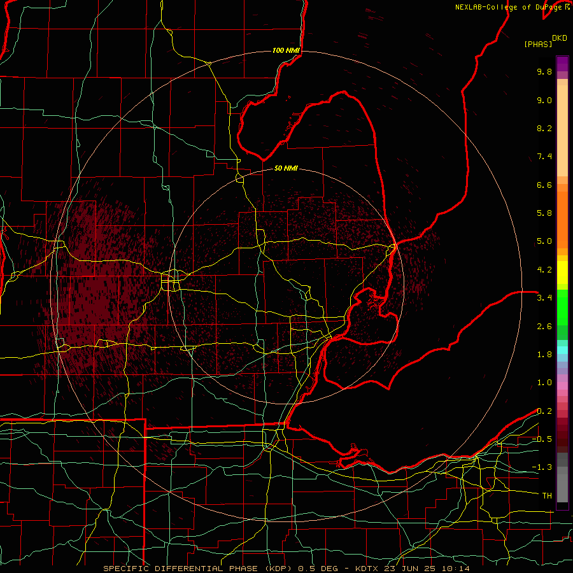Click the KDTX station identifier
573x573 pixels.
(x=368, y=569)
